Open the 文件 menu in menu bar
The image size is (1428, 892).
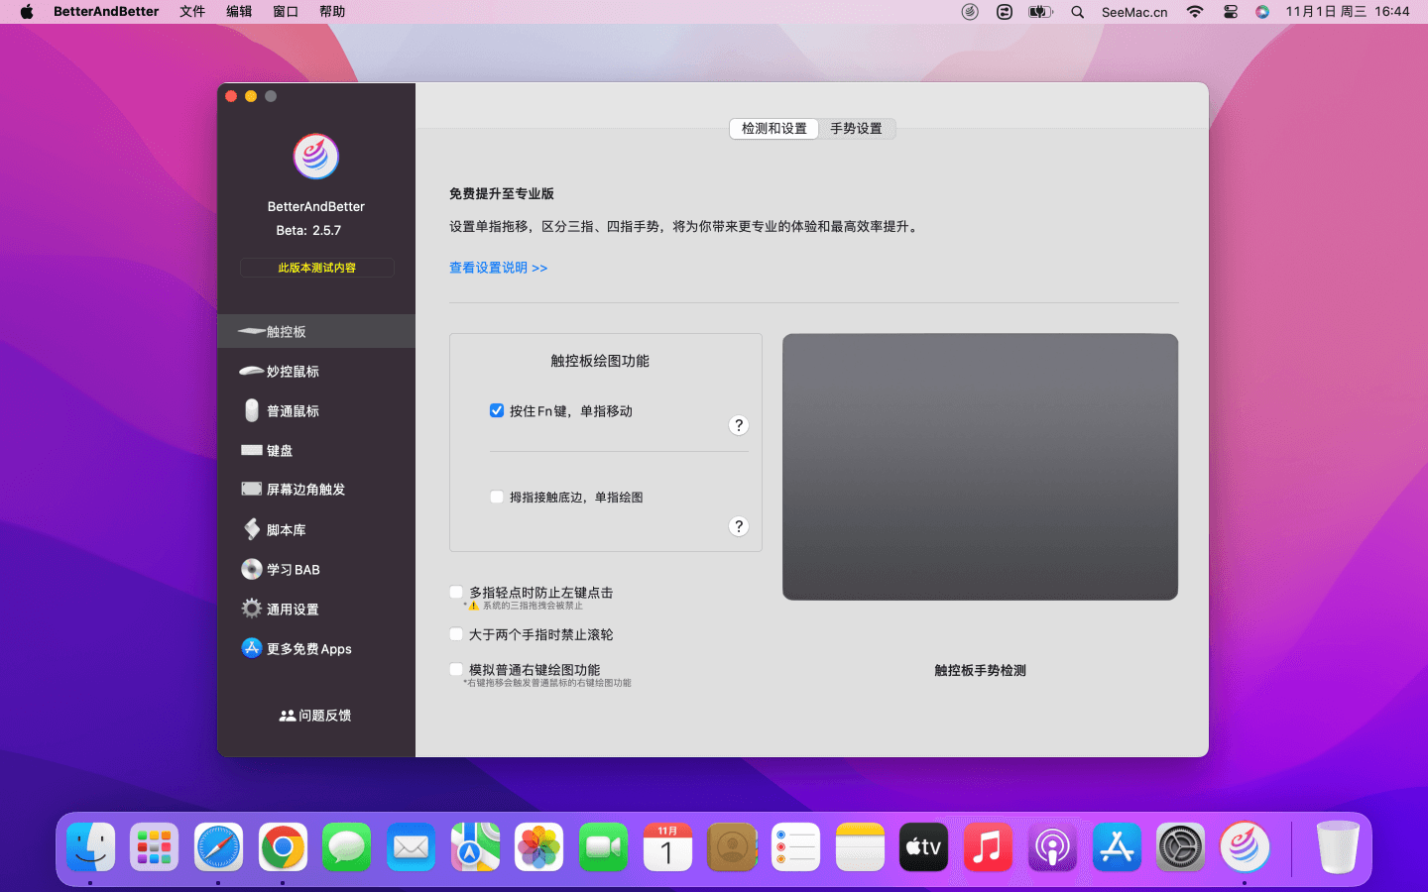click(x=192, y=12)
